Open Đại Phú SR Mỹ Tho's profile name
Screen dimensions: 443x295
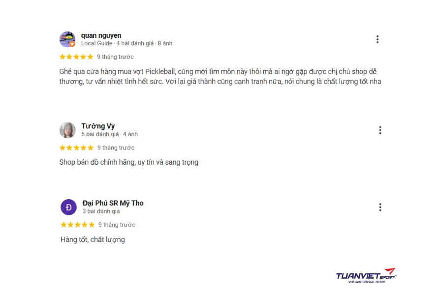113,203
